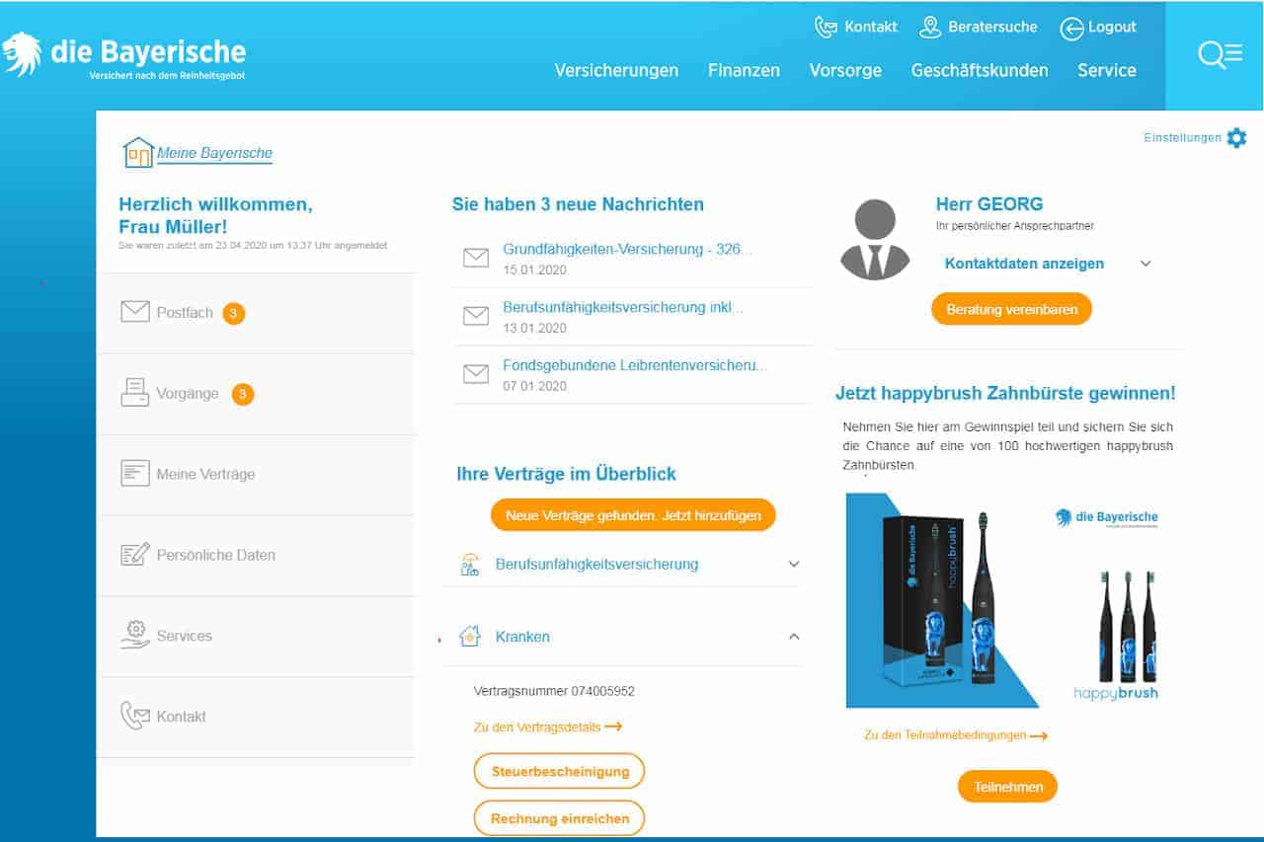This screenshot has height=842, width=1264.
Task: Open the Zu den Teilnahmebedingungen link
Action: point(944,736)
